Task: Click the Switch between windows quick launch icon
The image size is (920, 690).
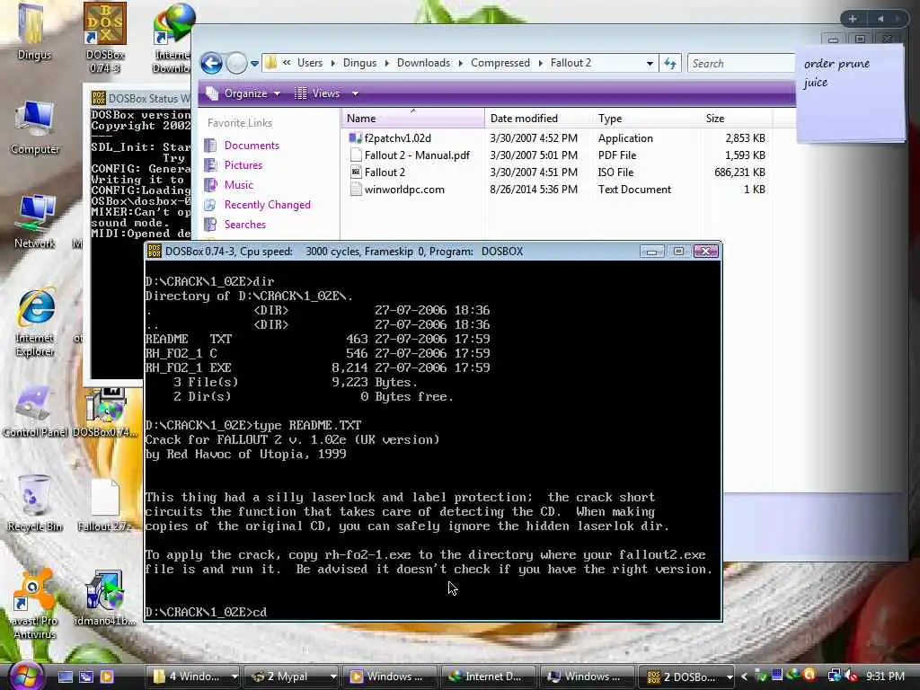Action: [x=86, y=677]
